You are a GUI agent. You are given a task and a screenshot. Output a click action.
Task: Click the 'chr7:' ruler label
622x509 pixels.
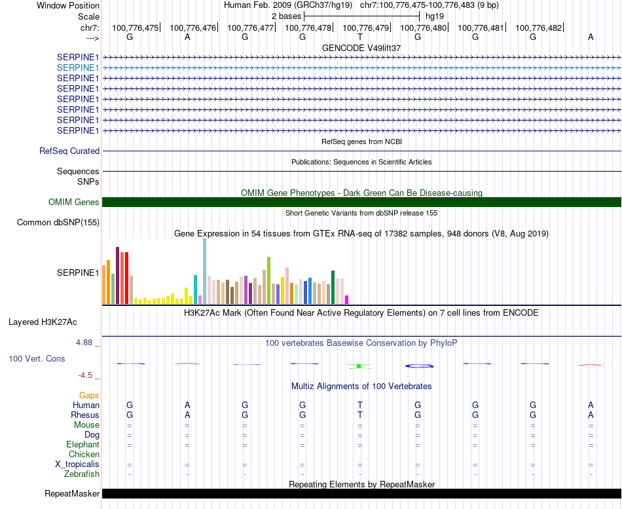pos(90,28)
